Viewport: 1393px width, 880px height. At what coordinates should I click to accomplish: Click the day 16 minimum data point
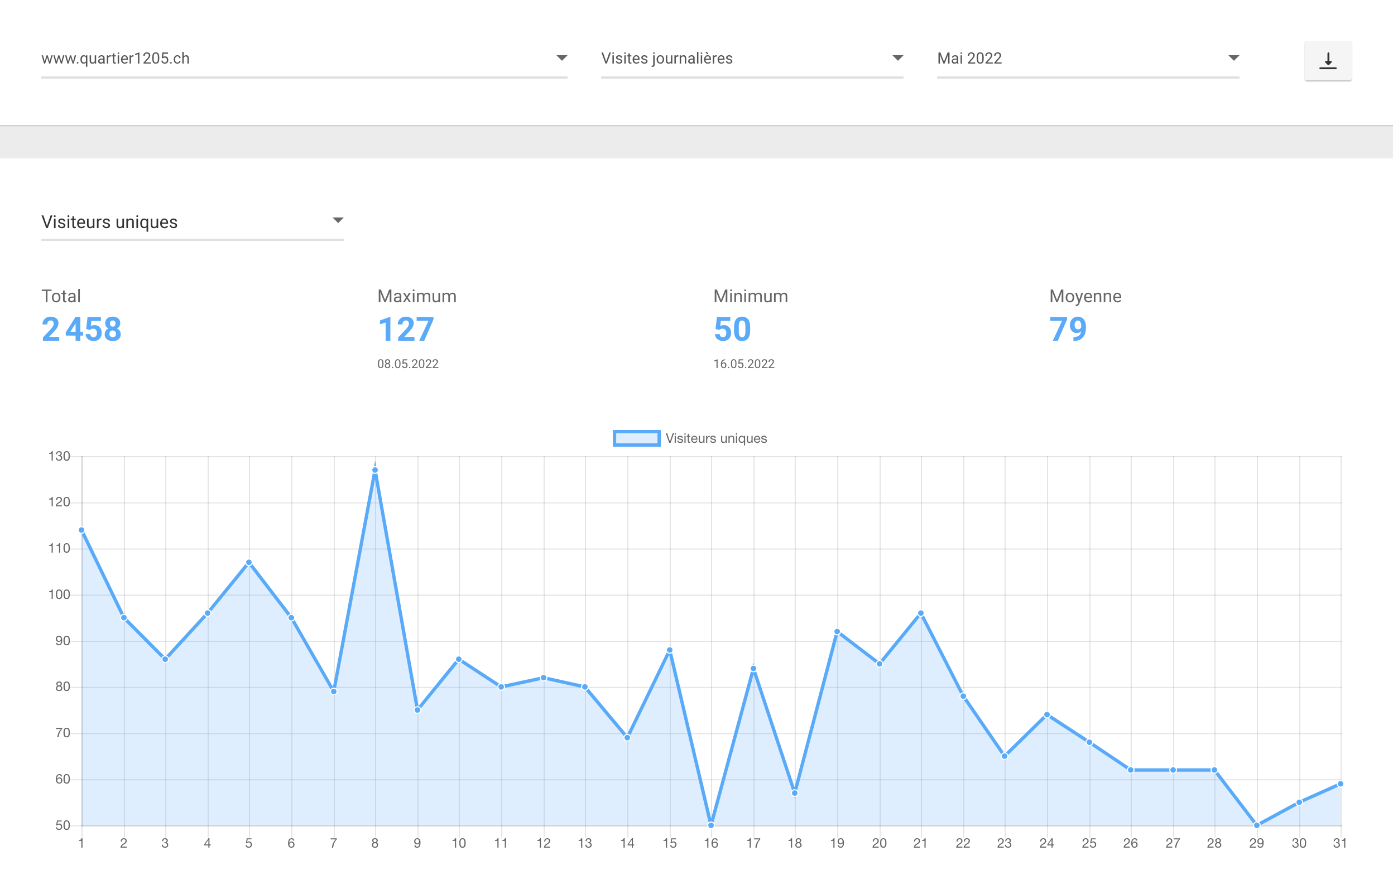[x=711, y=825]
